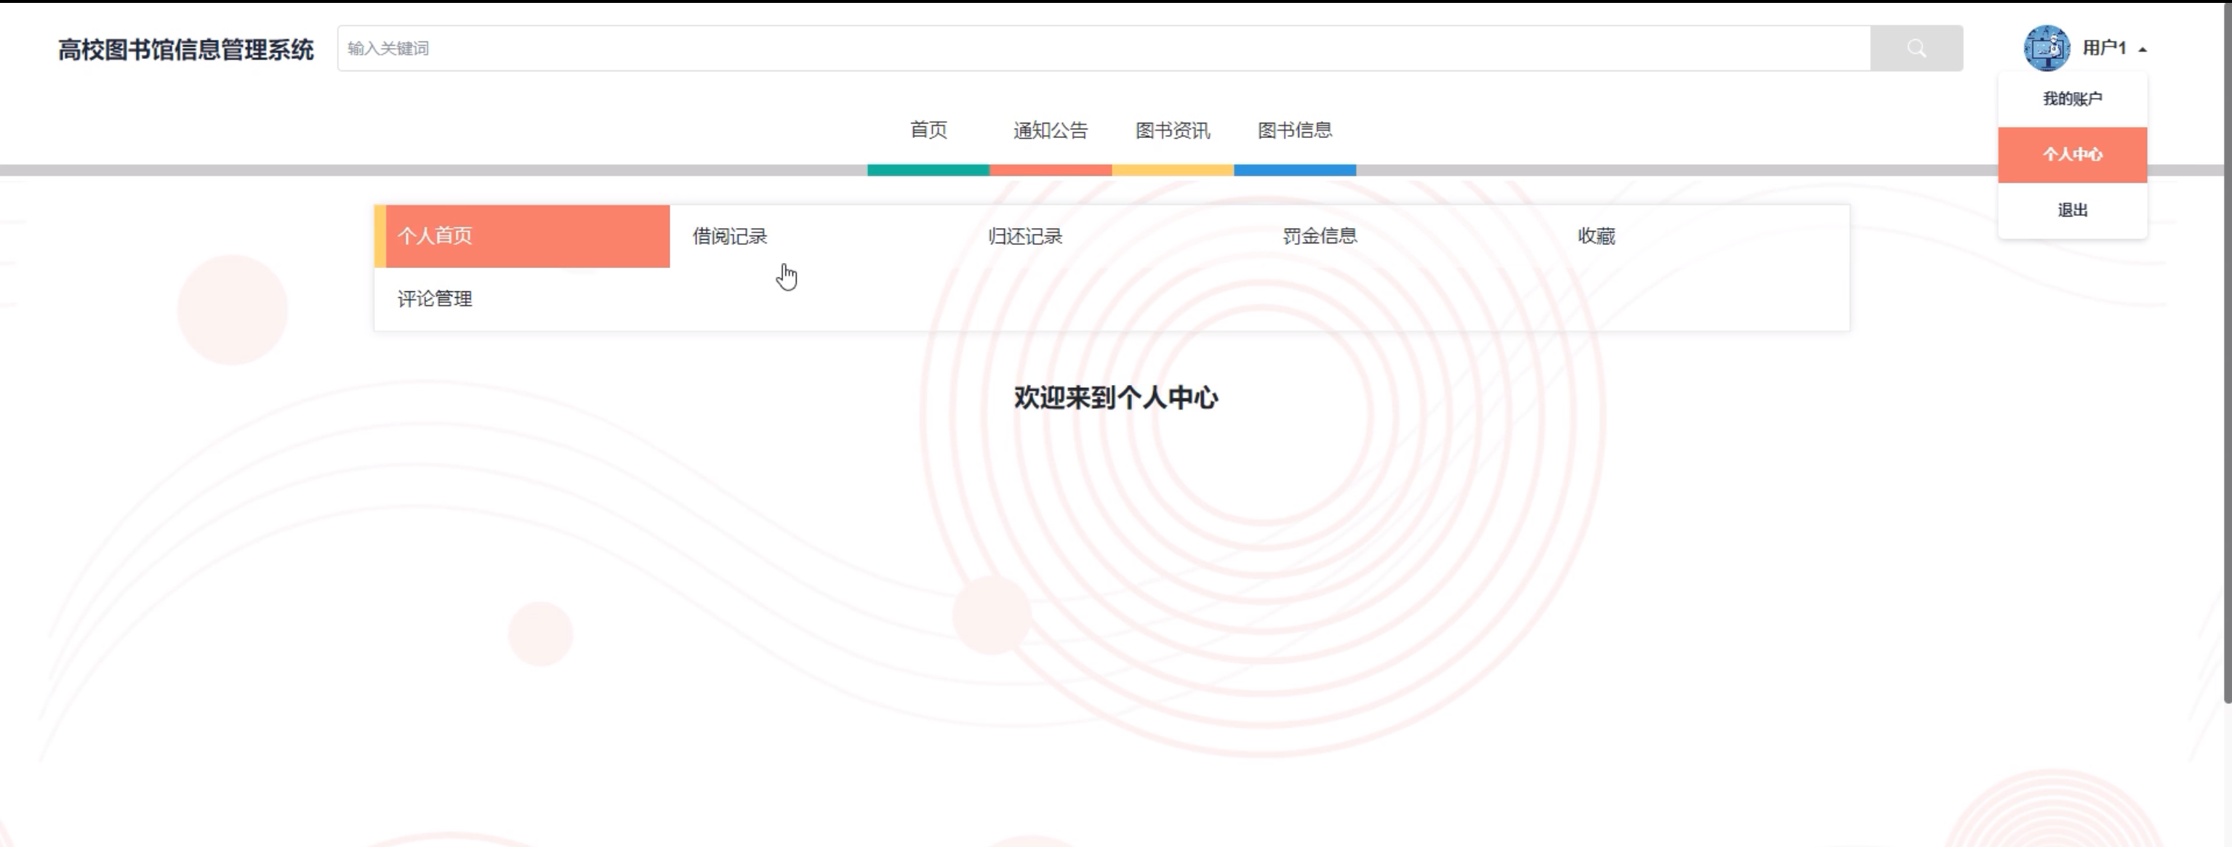Open 图书资讯 navigation tab

point(1172,131)
